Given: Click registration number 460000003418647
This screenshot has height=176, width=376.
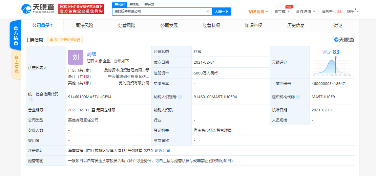Looking at the screenshot, I should pyautogui.click(x=328, y=84).
